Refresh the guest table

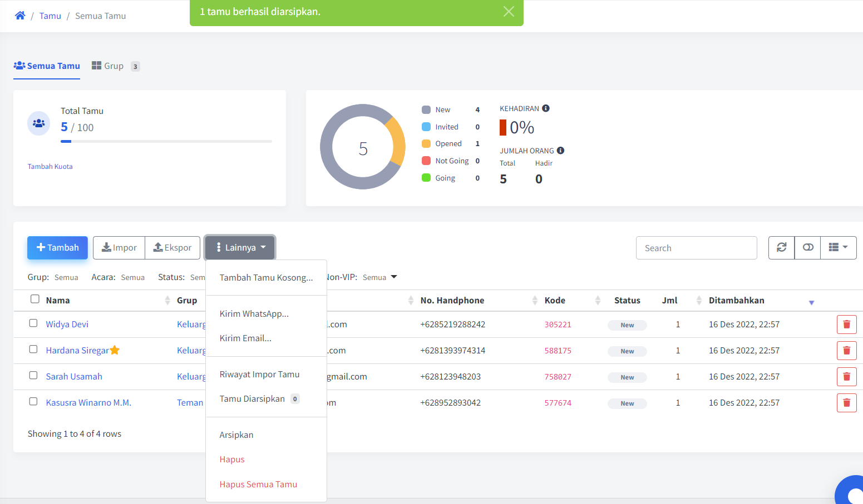point(782,248)
